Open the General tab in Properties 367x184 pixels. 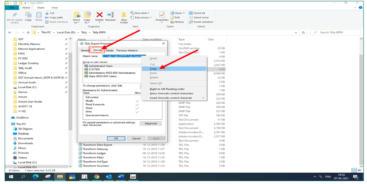pos(85,50)
